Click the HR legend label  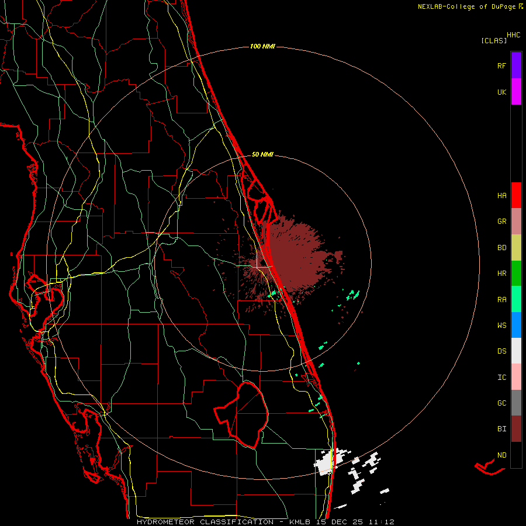(x=501, y=274)
